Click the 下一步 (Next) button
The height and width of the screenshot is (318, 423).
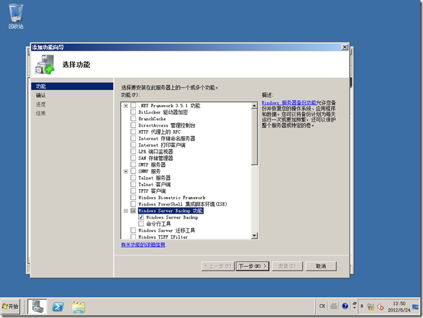pos(252,266)
